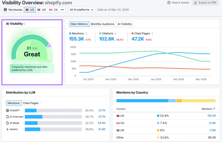Click the US flag in country table

point(118,116)
